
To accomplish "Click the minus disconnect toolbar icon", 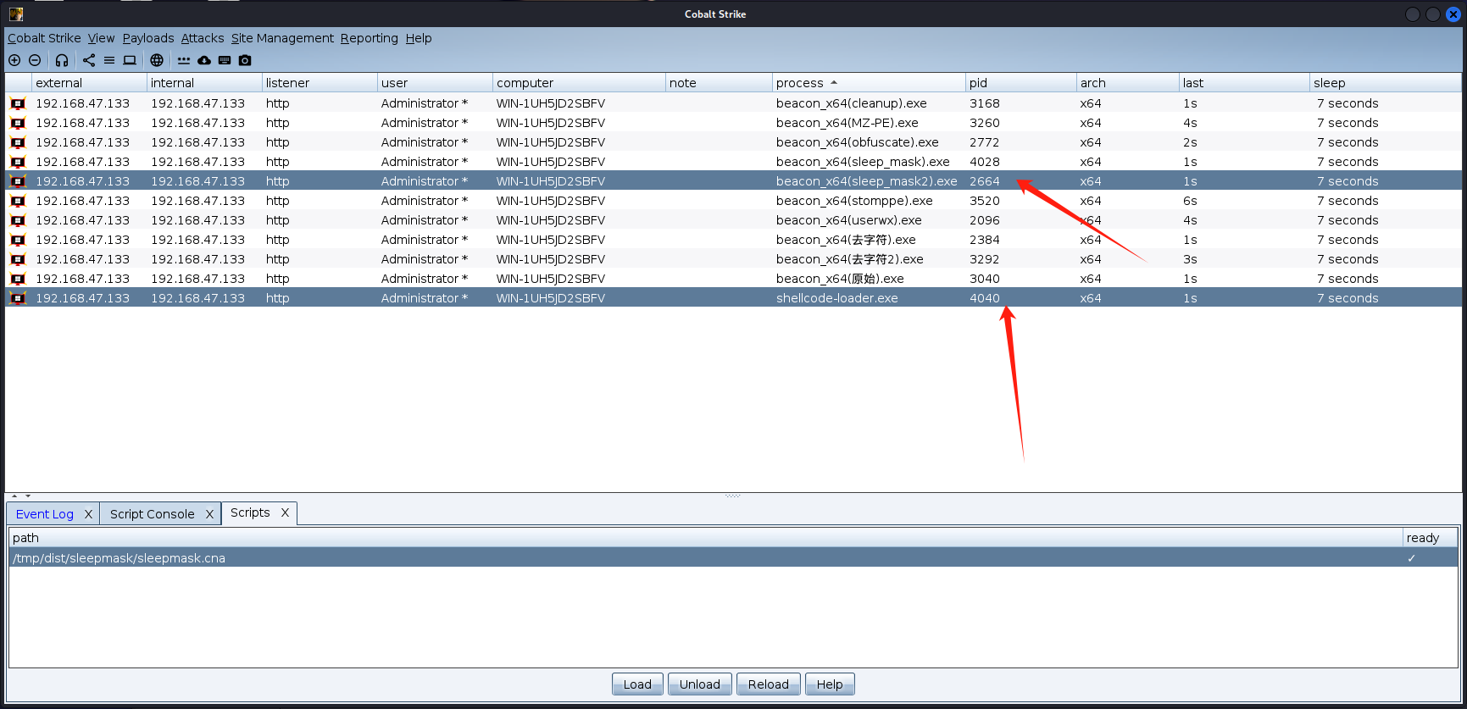I will point(35,60).
